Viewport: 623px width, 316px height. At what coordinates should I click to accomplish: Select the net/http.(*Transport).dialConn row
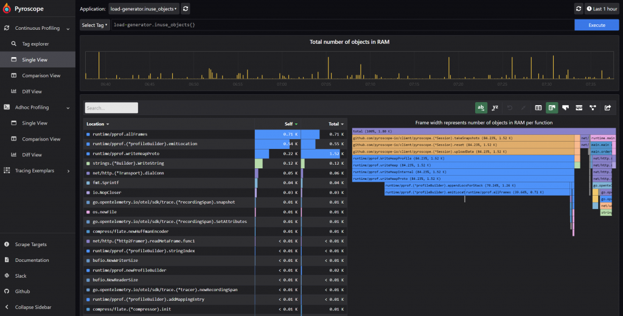tap(215, 173)
